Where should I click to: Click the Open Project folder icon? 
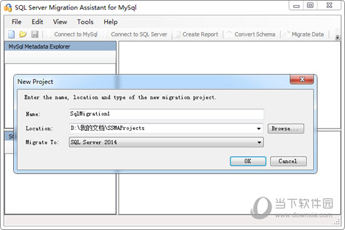(x=23, y=34)
